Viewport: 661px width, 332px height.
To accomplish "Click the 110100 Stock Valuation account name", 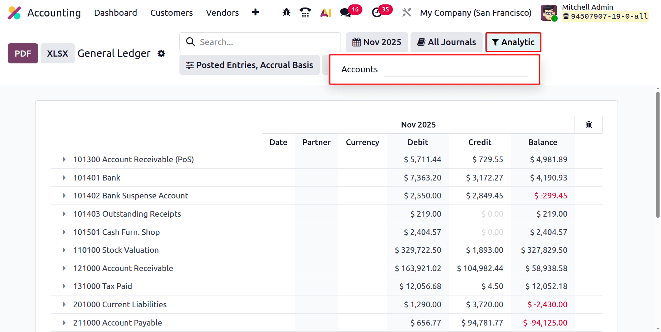I will click(116, 250).
